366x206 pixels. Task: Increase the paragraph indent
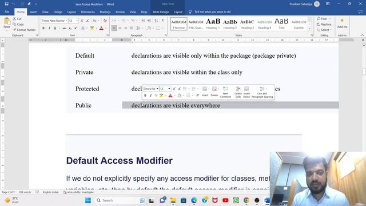coord(149,21)
